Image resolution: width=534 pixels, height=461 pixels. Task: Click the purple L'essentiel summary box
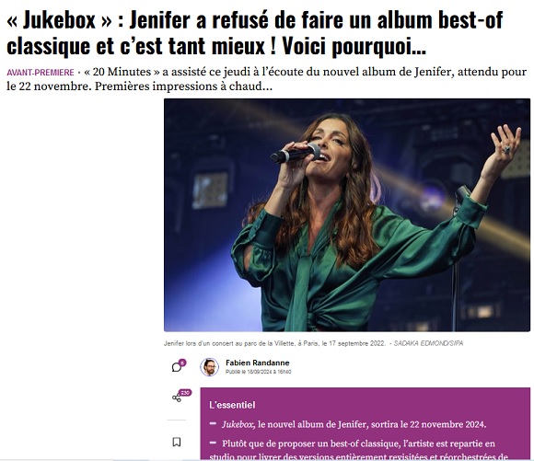[366, 424]
